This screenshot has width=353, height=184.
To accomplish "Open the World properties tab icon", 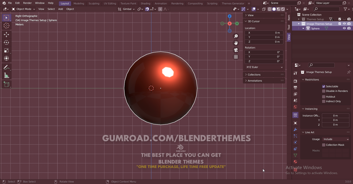I will [295, 107].
